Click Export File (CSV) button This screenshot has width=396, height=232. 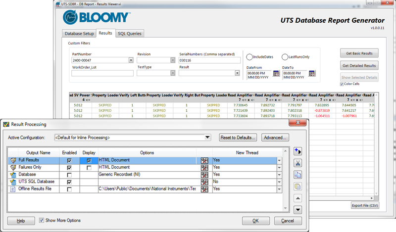[365, 205]
